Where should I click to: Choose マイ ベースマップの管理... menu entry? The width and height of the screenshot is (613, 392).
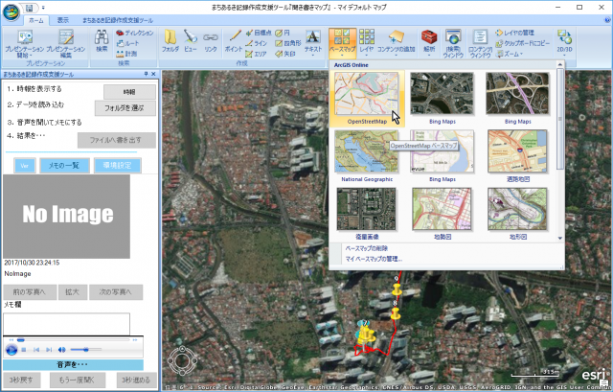click(374, 259)
